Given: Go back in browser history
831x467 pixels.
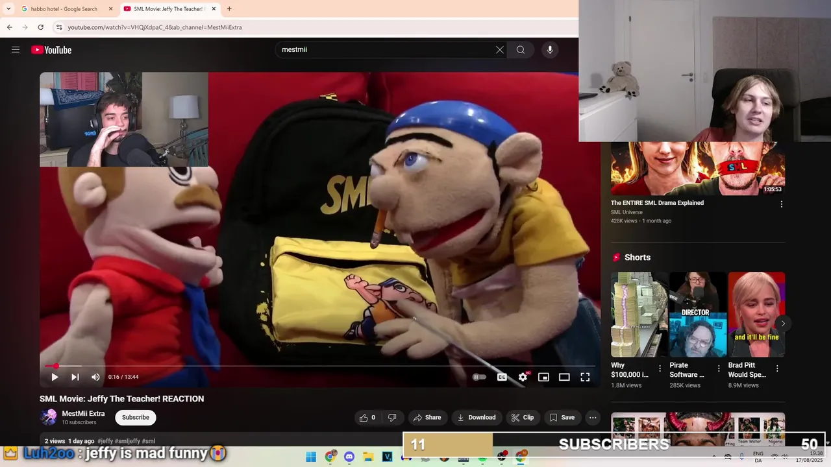Looking at the screenshot, I should point(9,27).
